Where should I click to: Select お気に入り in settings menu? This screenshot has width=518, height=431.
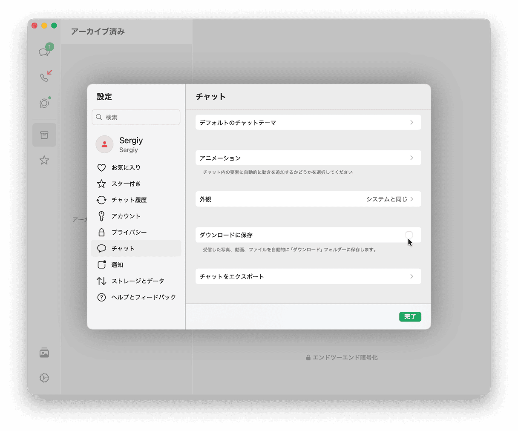pos(136,167)
